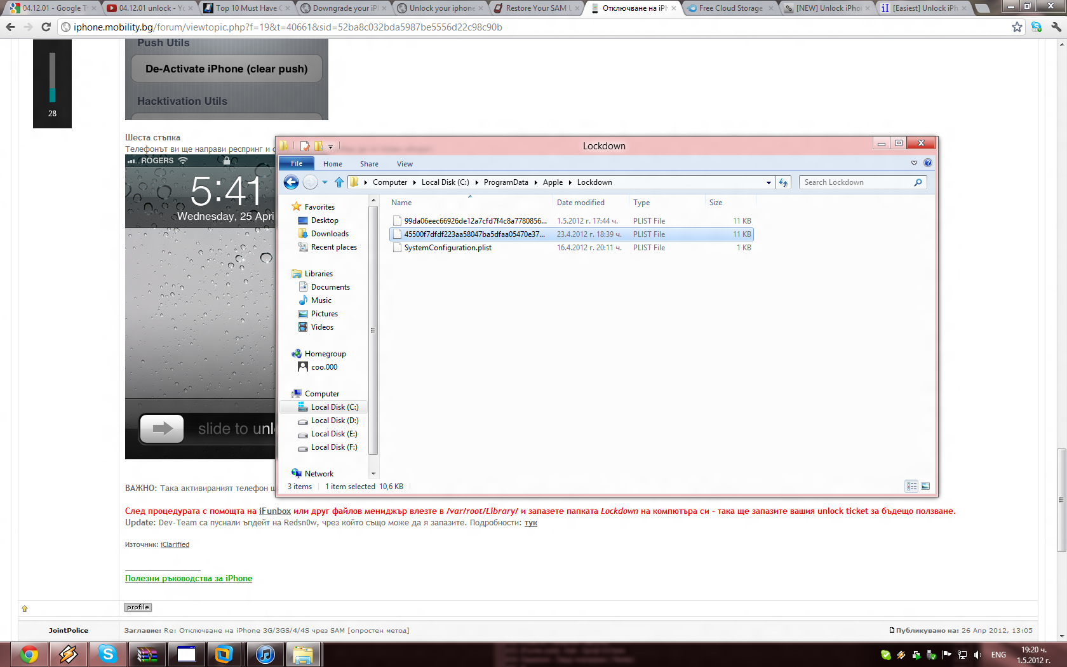Switch to 'Restore Your SAM' Chrome tab
Screen dimensions: 1067x667
click(x=537, y=8)
